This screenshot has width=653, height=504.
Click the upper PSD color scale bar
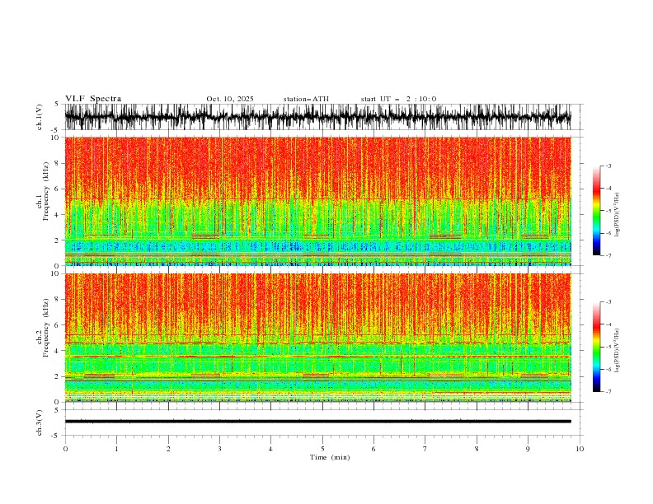[596, 211]
